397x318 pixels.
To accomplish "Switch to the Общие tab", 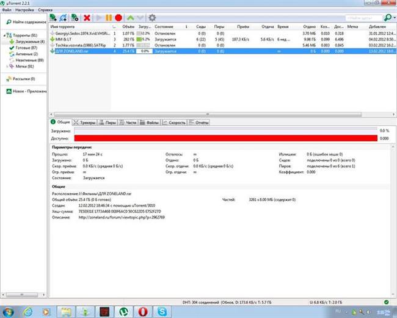I will [x=60, y=122].
